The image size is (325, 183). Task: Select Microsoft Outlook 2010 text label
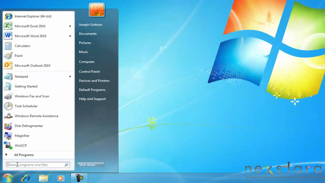[x=32, y=66]
